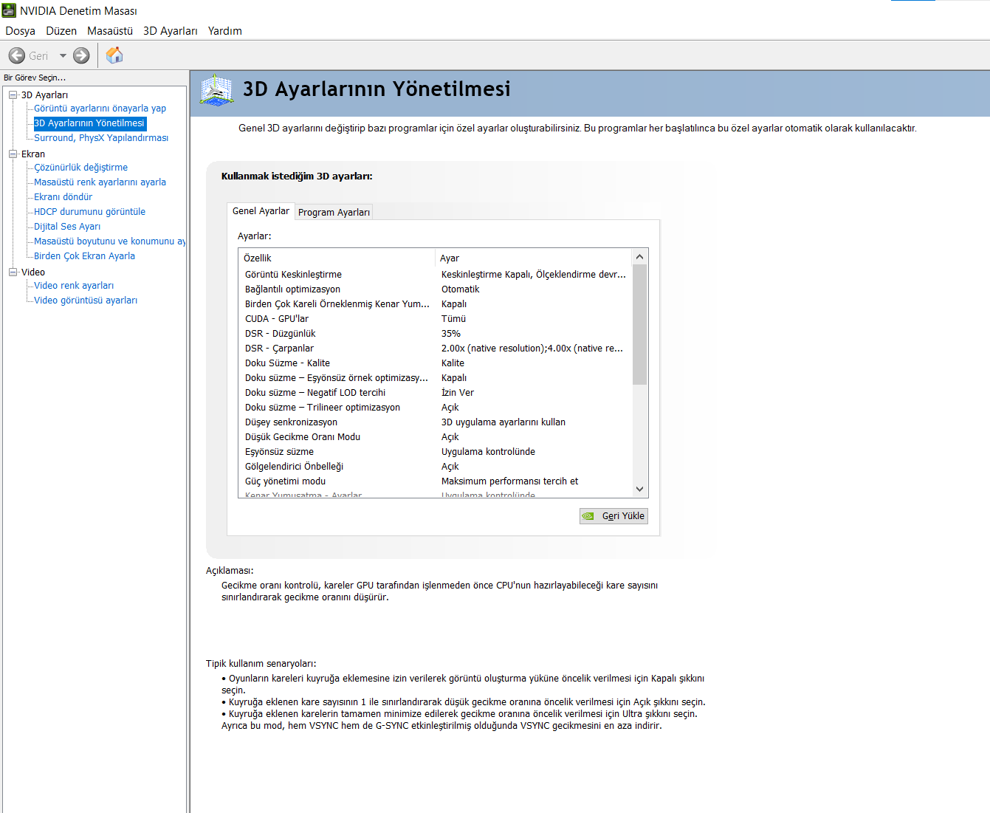
Task: Click the 2.00x native resolution value
Action: pyautogui.click(x=532, y=349)
